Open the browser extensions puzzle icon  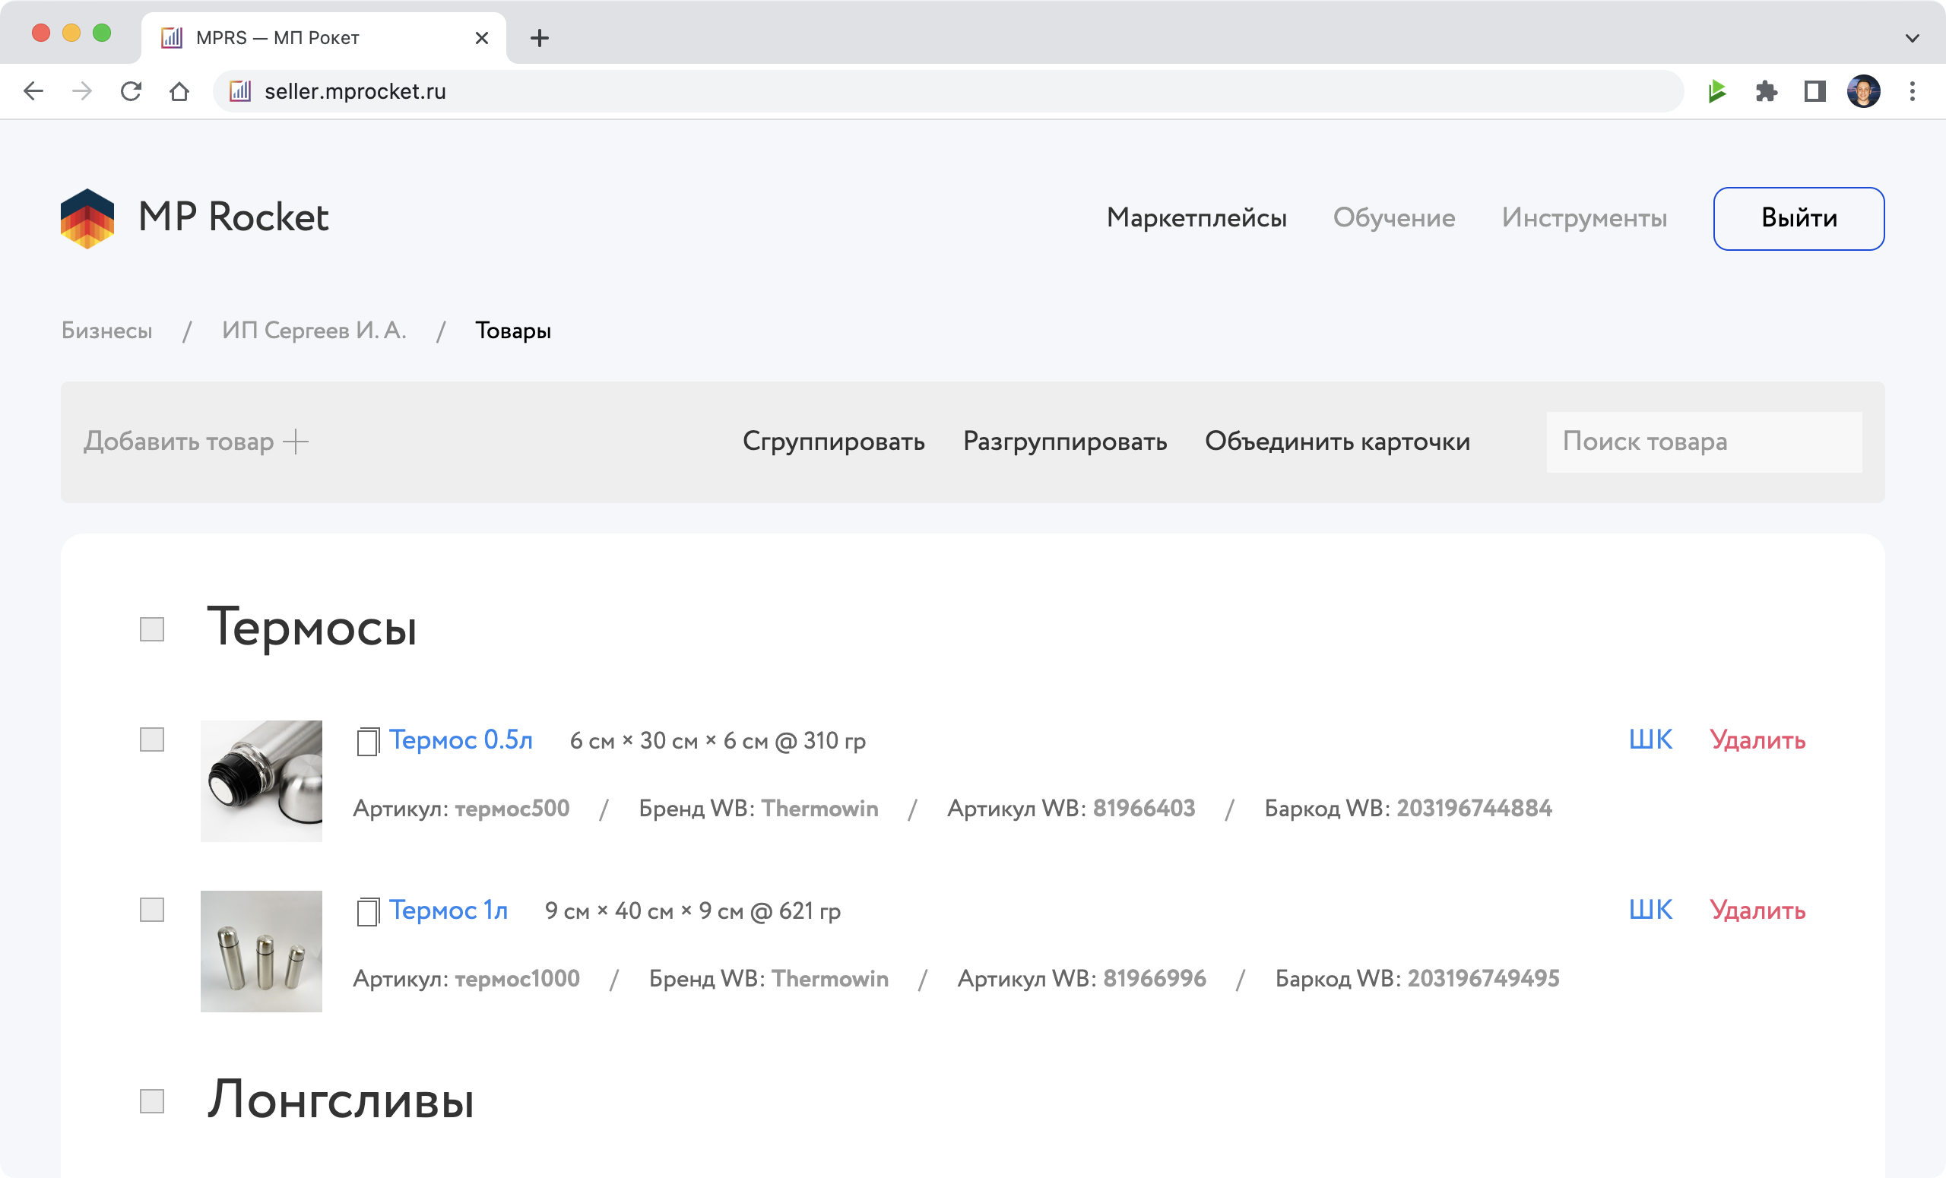click(x=1766, y=92)
